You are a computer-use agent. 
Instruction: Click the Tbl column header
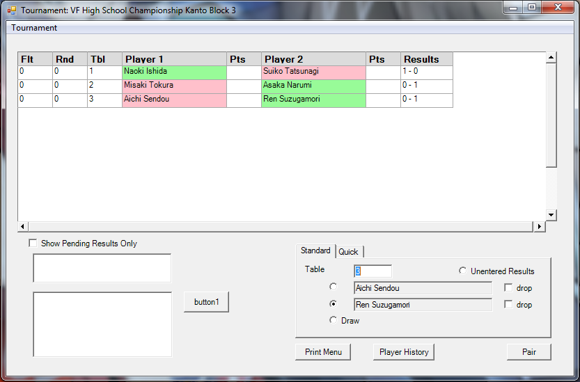104,59
